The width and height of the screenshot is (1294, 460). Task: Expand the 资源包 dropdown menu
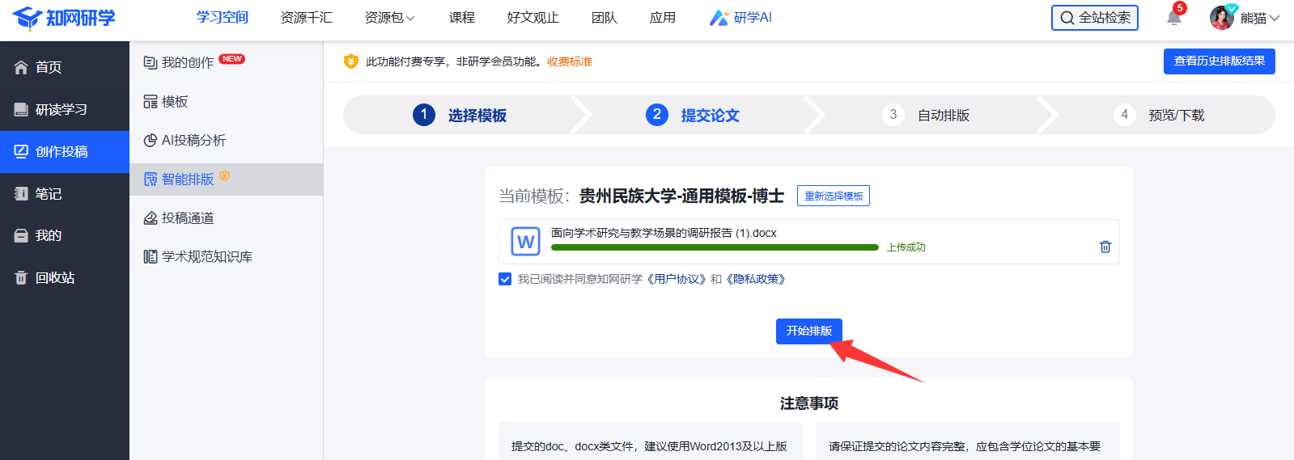389,18
